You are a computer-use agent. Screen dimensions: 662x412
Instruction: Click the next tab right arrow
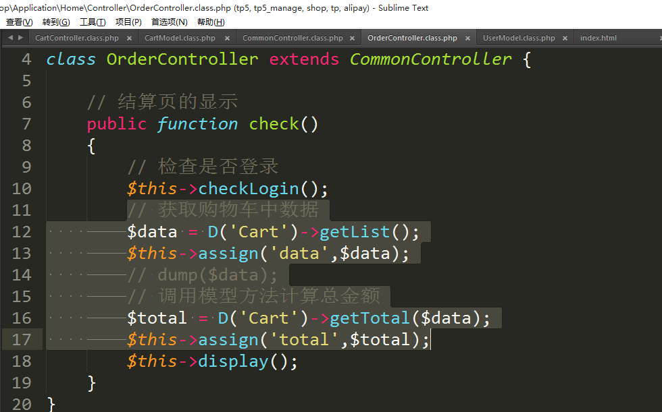point(20,38)
